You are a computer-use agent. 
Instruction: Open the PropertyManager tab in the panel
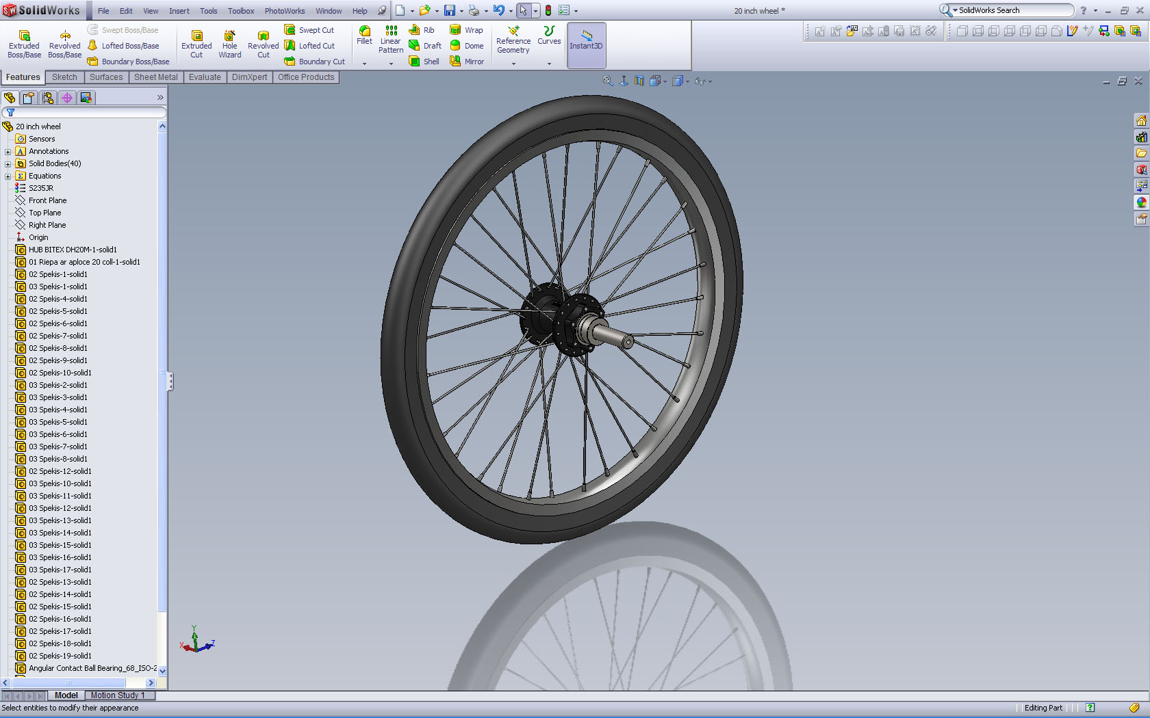coord(29,98)
